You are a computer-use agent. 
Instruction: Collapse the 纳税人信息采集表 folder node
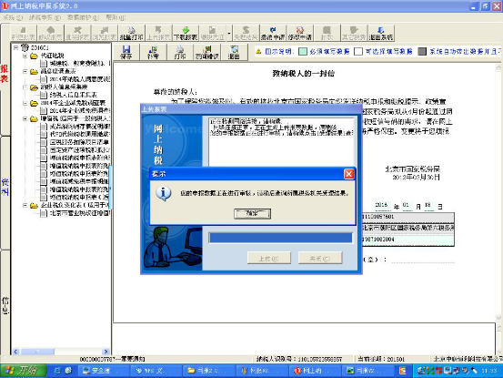click(x=25, y=87)
